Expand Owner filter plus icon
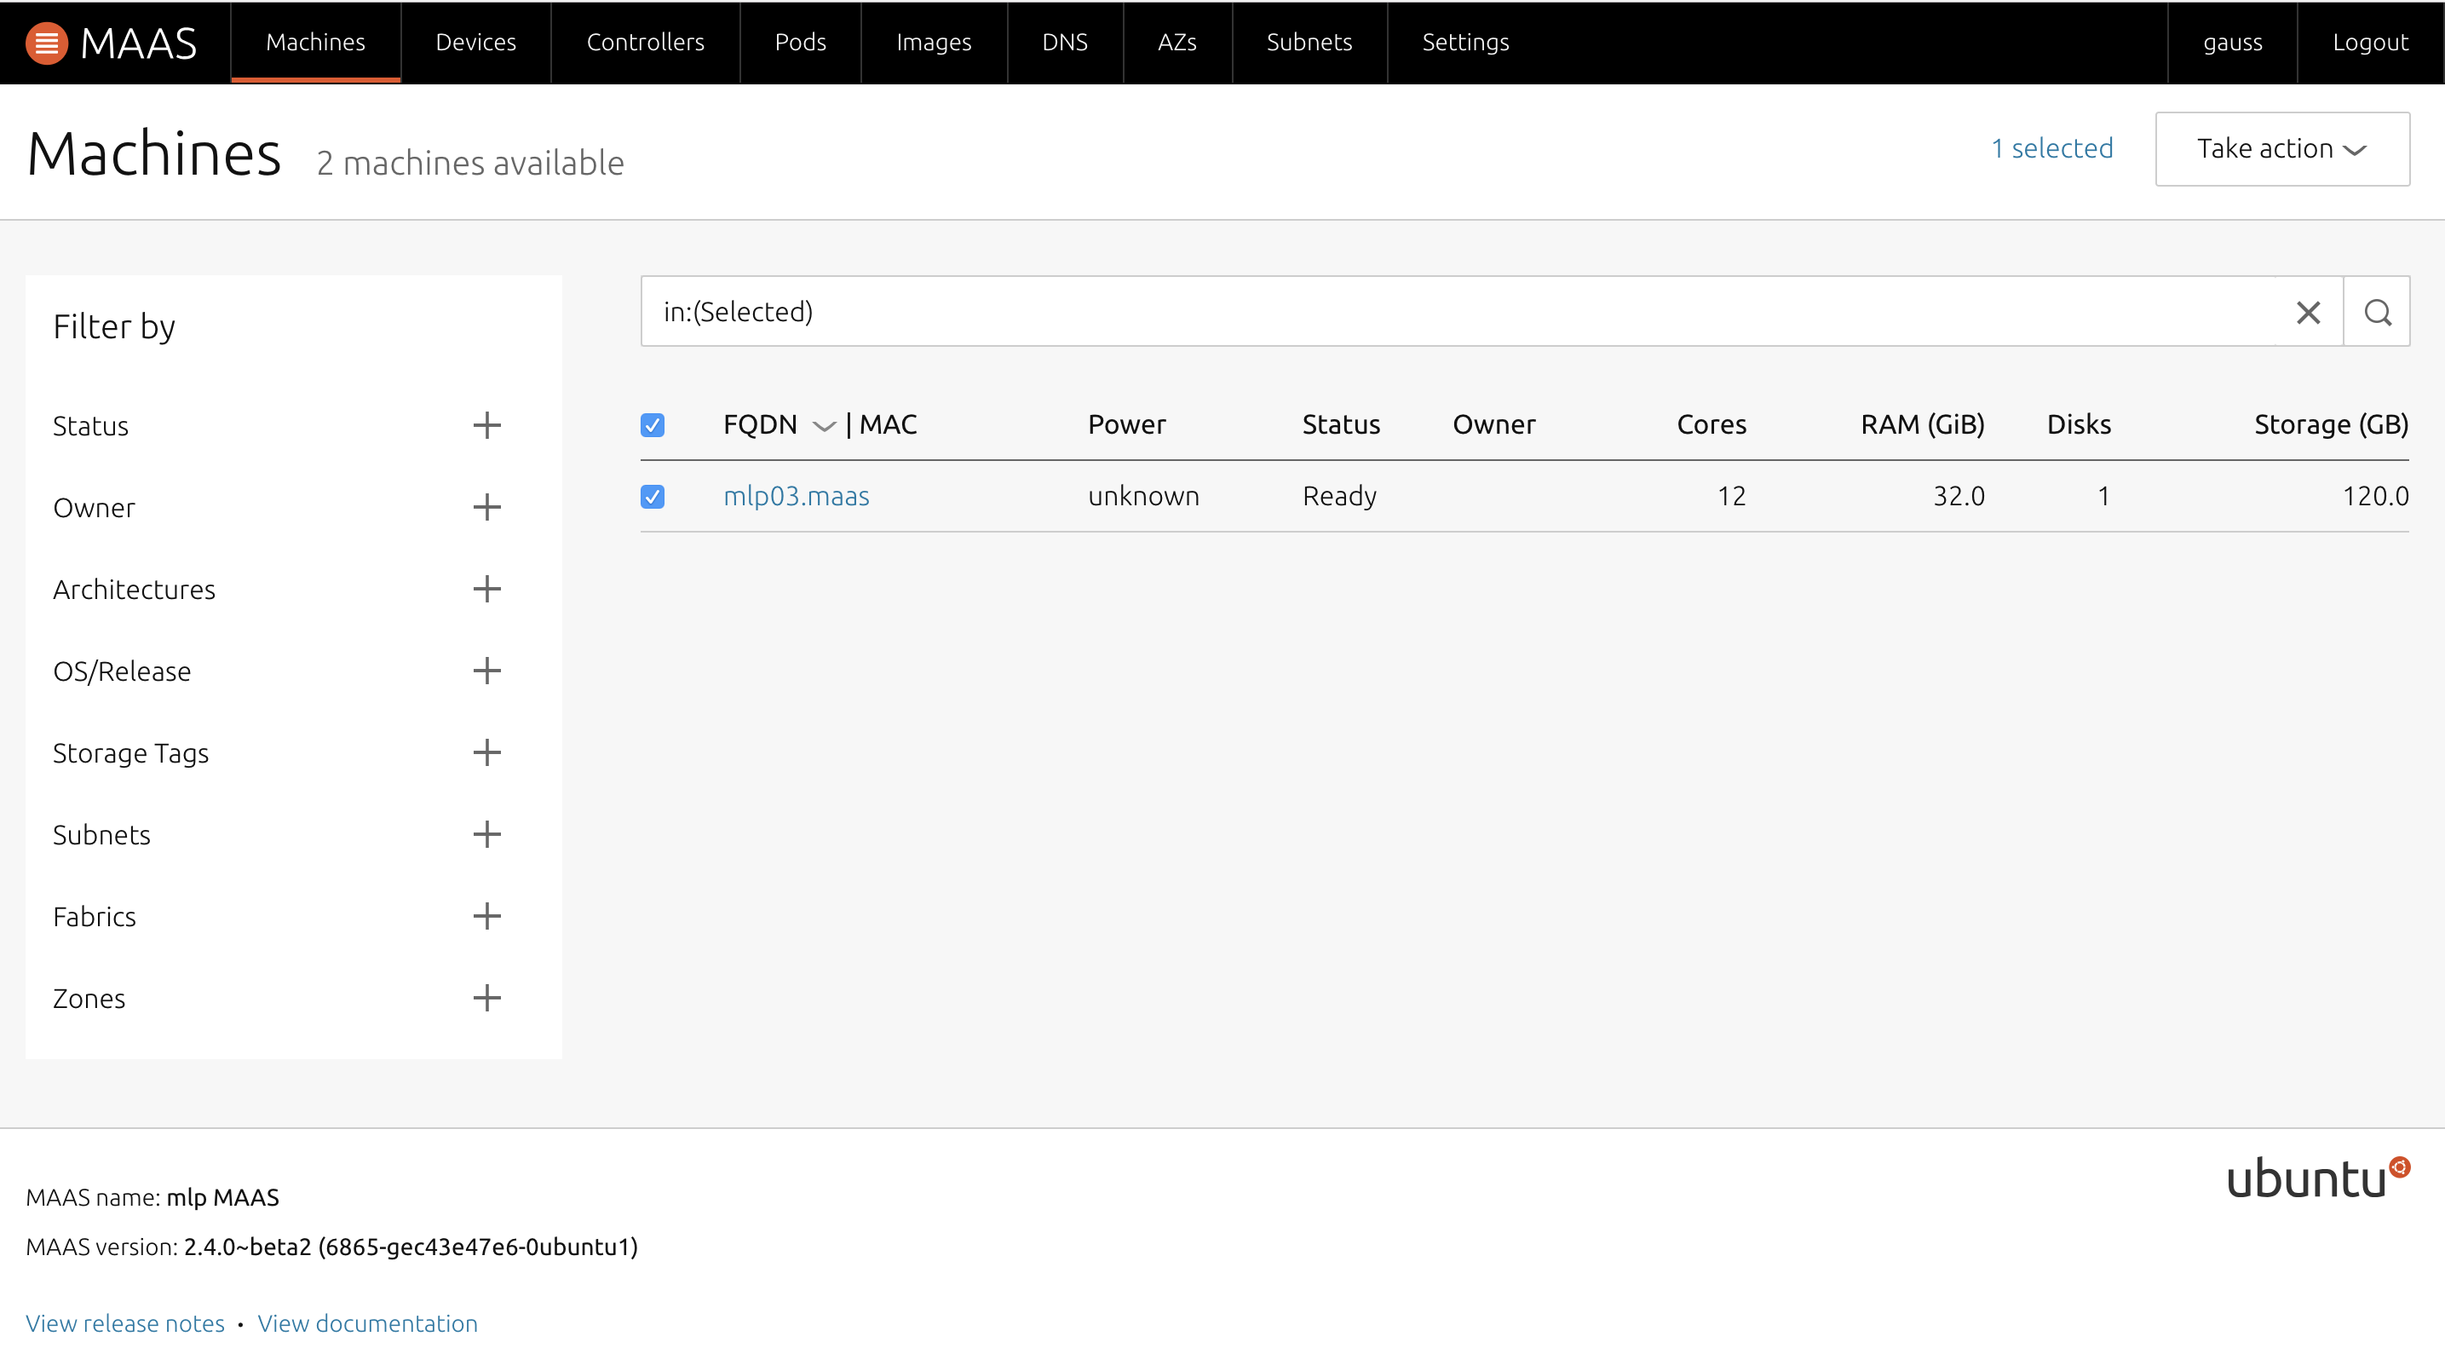The image size is (2445, 1371). 487,507
